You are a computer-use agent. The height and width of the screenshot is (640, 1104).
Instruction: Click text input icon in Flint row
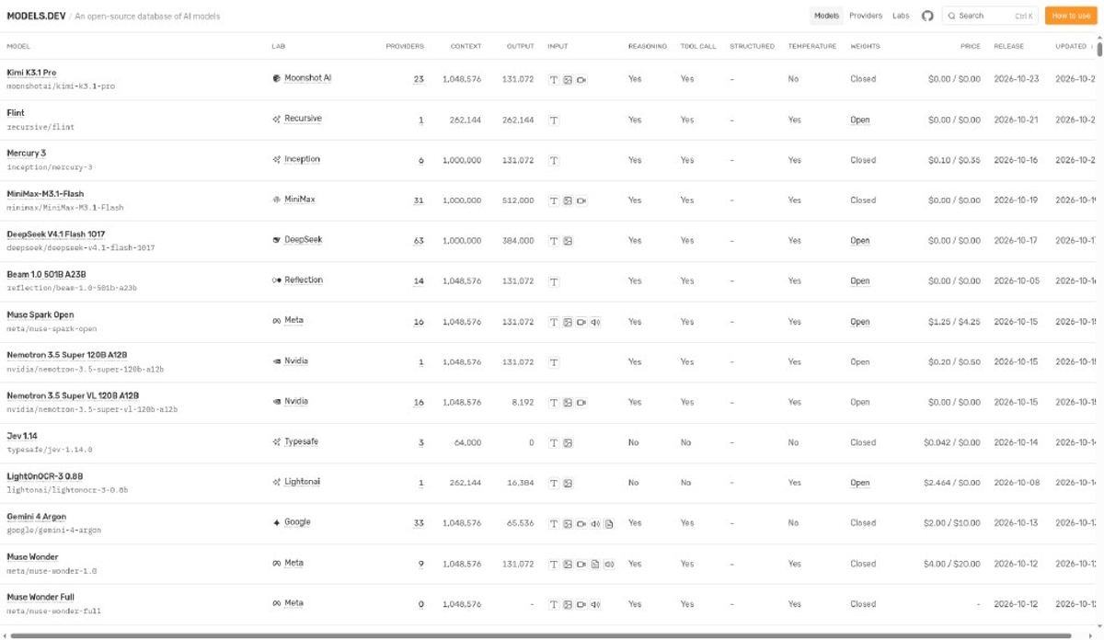click(x=554, y=120)
